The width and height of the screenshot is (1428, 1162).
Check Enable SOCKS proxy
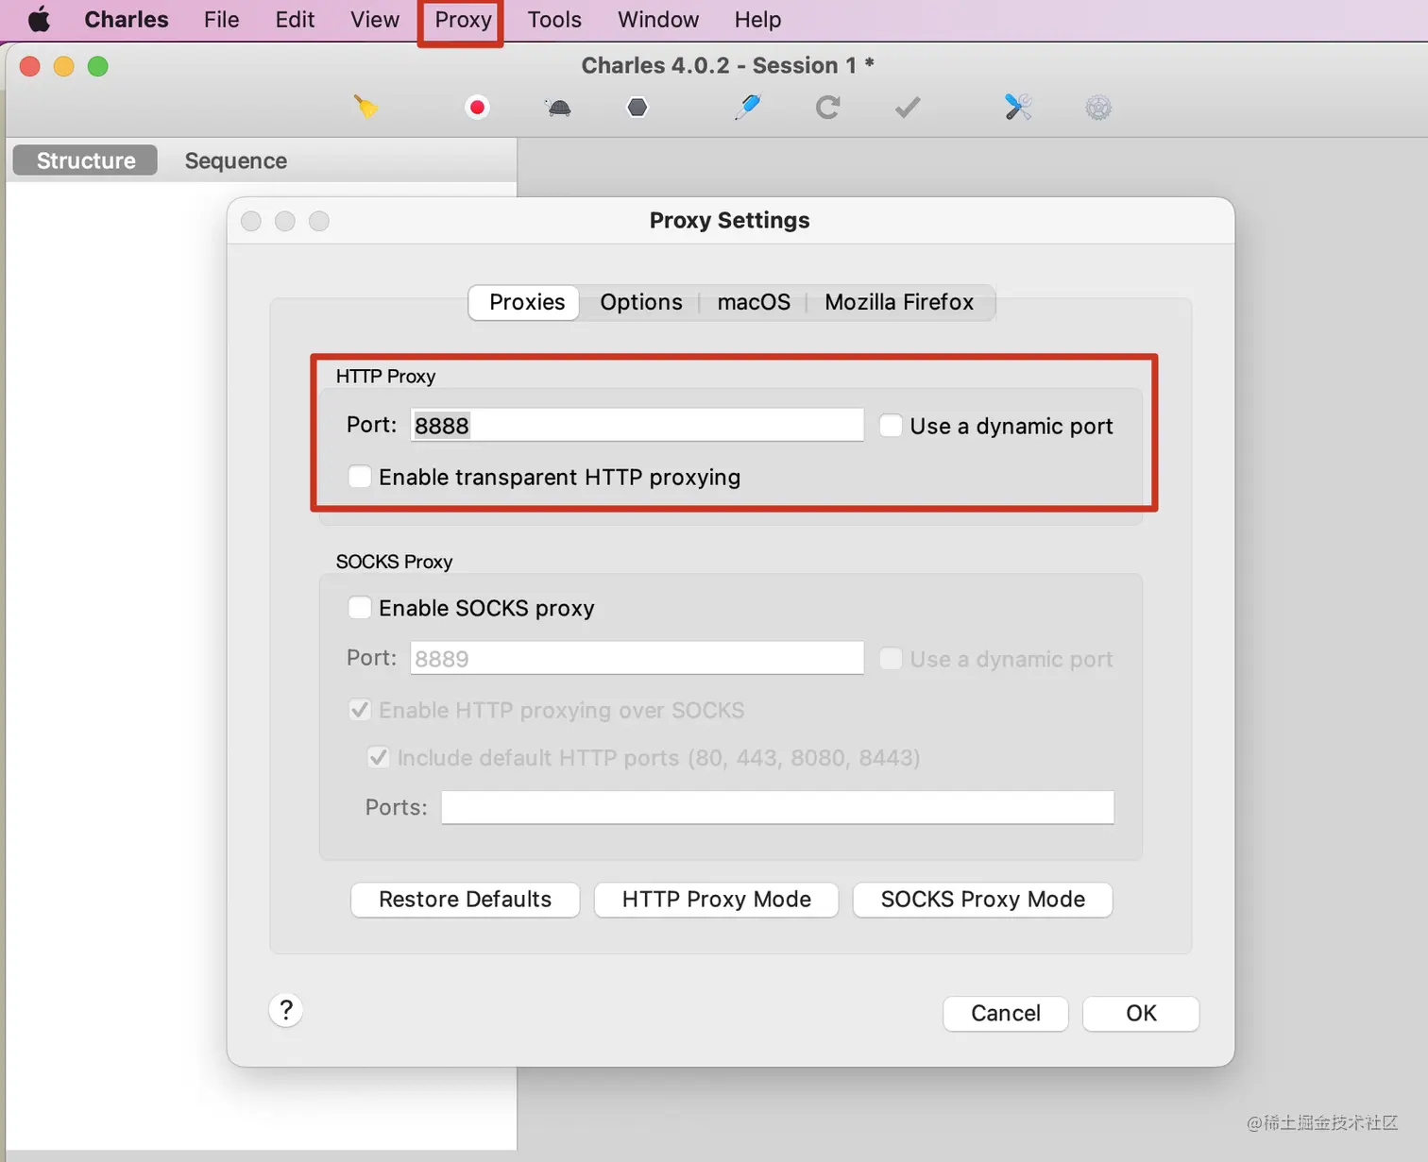pos(360,608)
